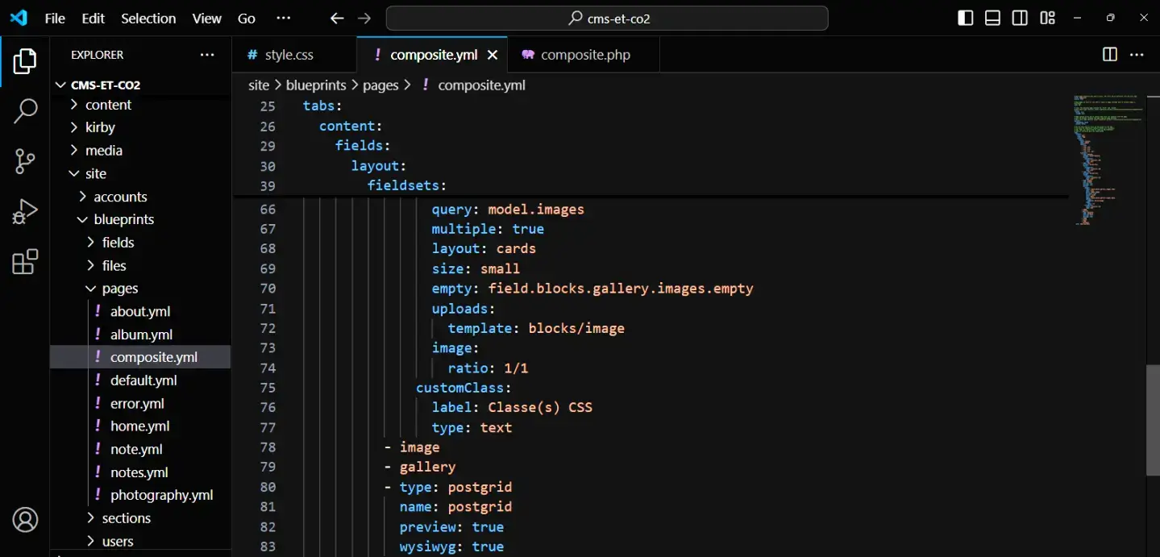Open about.yml in the explorer
The image size is (1160, 557).
(x=141, y=311)
